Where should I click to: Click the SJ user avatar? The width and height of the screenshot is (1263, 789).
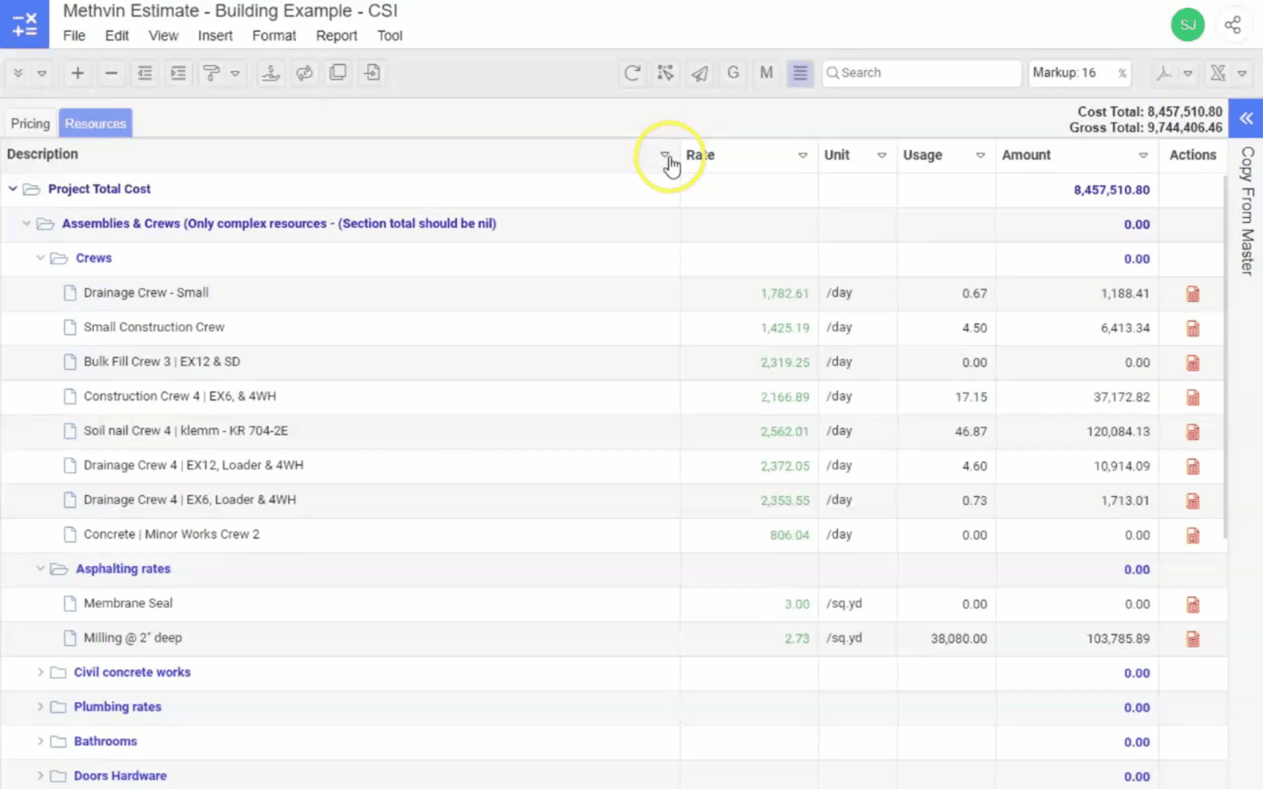(1187, 25)
